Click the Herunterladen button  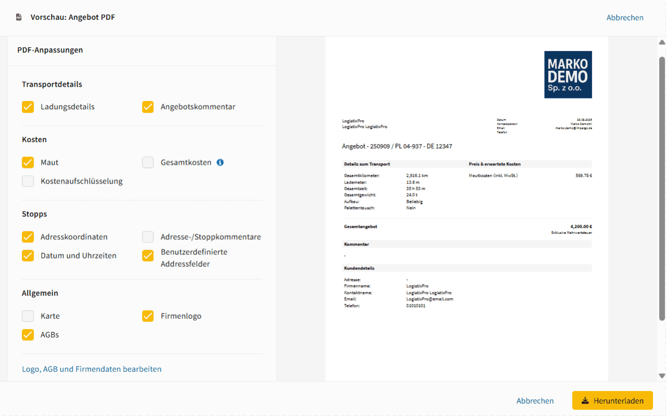point(612,400)
